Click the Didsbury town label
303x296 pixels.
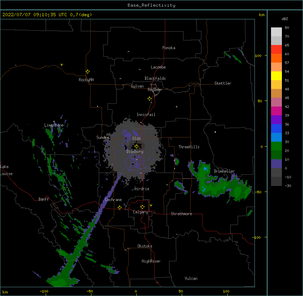135,152
